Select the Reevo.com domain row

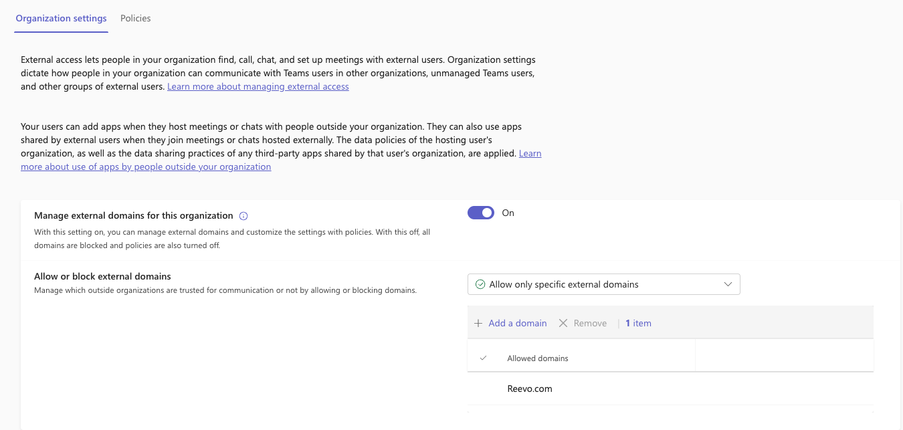pyautogui.click(x=530, y=389)
